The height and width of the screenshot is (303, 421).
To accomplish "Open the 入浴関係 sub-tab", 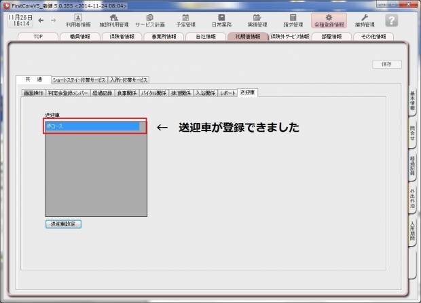I will 205,92.
